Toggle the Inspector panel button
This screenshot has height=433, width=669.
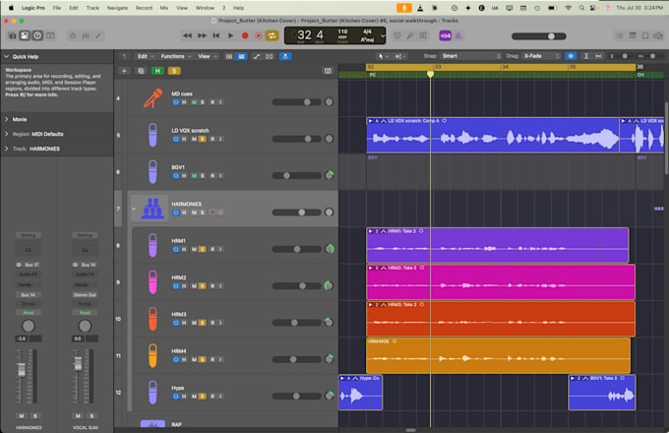click(25, 35)
